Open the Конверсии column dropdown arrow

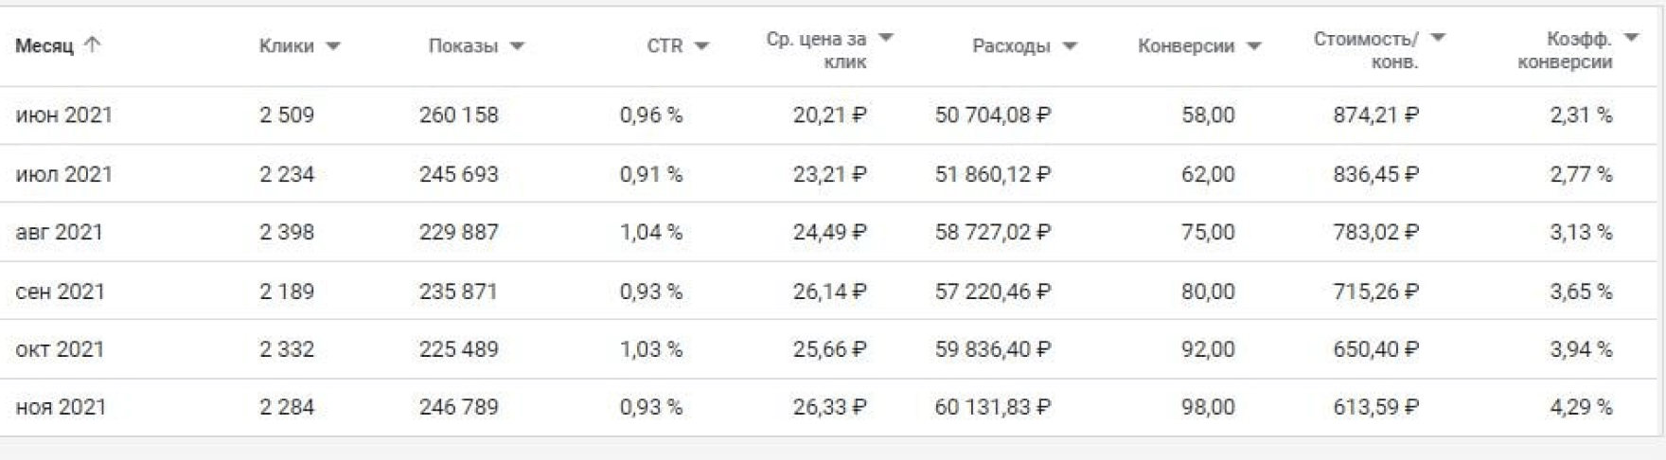click(x=1254, y=46)
